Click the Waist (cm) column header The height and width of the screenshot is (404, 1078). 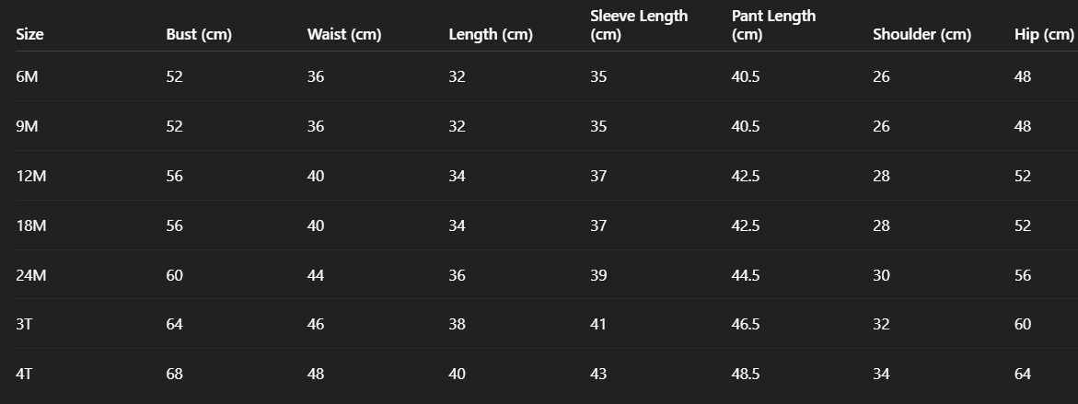click(343, 35)
